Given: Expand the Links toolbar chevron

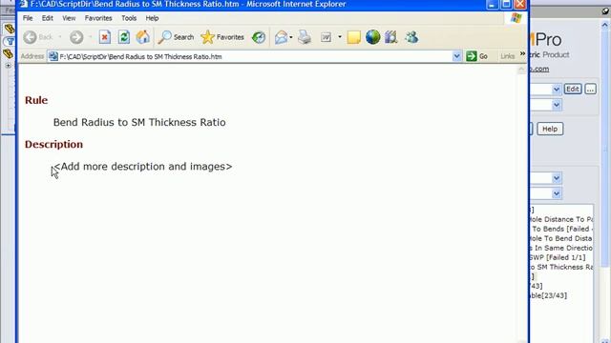Looking at the screenshot, I should (x=522, y=53).
